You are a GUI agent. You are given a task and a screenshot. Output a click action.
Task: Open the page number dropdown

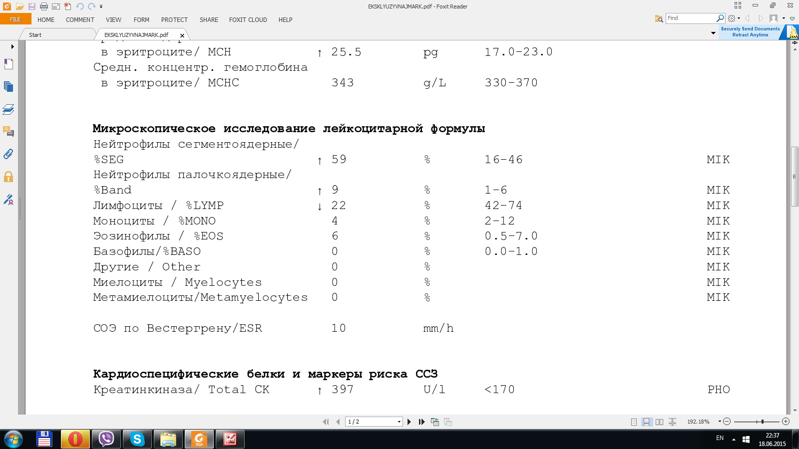click(x=399, y=422)
